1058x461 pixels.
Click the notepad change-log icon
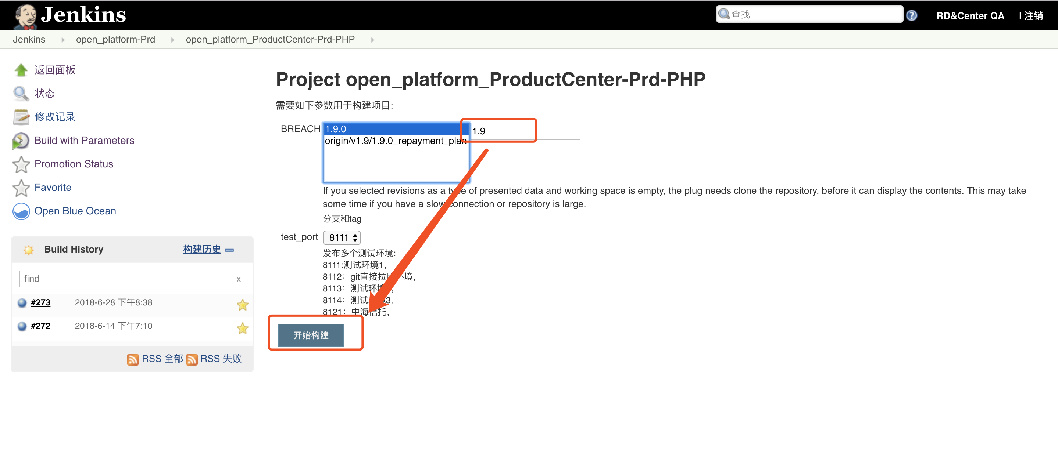(21, 117)
